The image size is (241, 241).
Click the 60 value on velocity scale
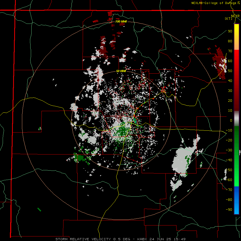click(230, 61)
